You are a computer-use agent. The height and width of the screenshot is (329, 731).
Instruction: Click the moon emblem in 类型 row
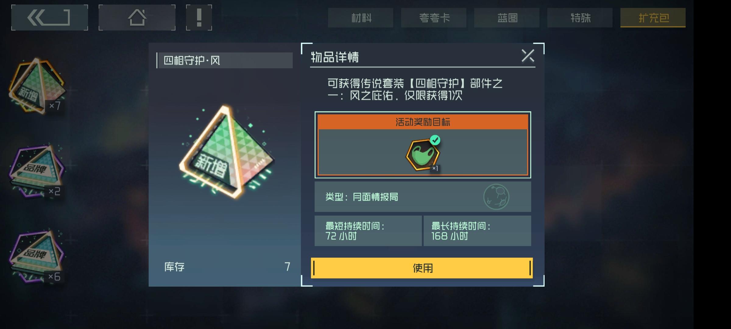pos(496,197)
